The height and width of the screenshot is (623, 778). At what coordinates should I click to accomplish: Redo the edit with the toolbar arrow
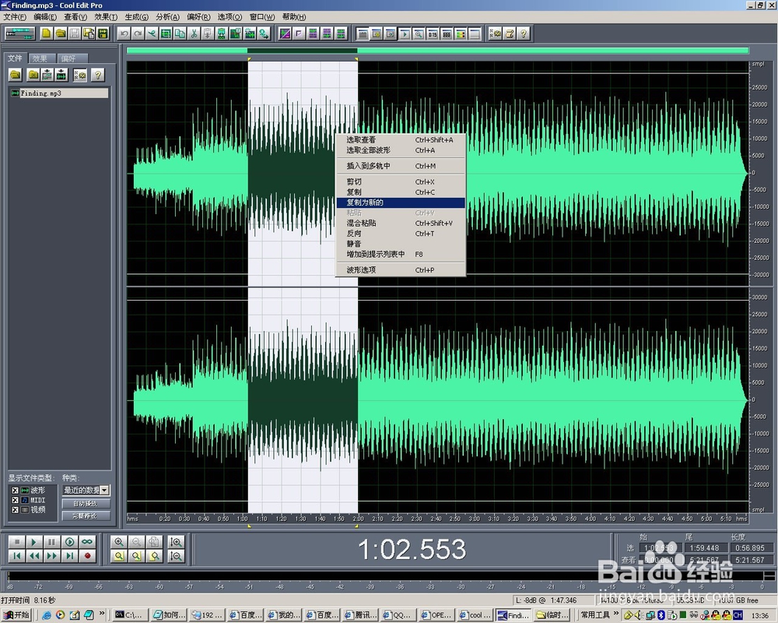click(x=138, y=33)
